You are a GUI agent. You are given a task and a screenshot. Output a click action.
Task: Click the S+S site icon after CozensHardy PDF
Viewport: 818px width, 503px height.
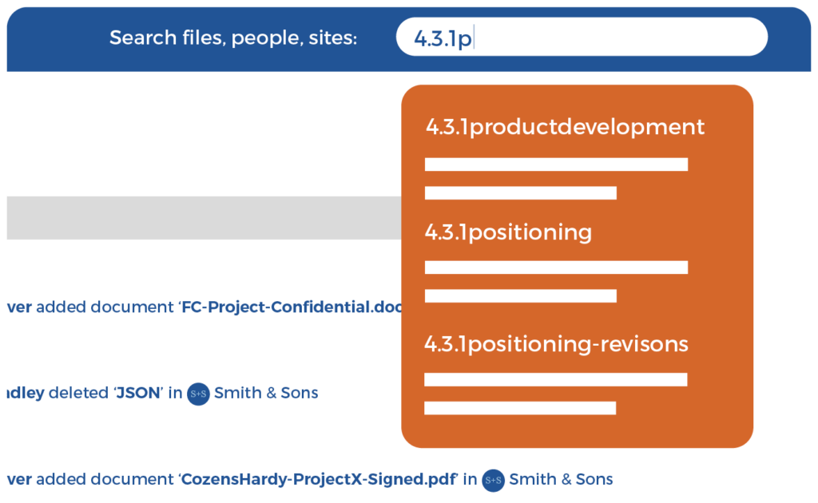[494, 480]
